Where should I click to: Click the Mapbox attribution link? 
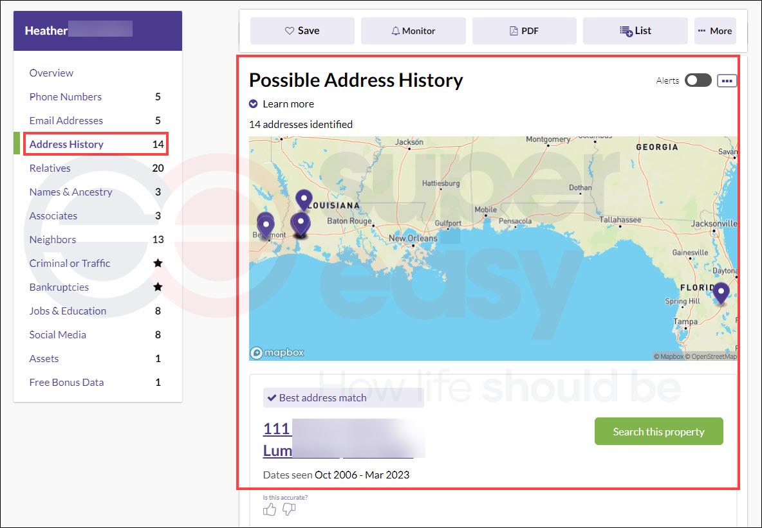tap(669, 356)
